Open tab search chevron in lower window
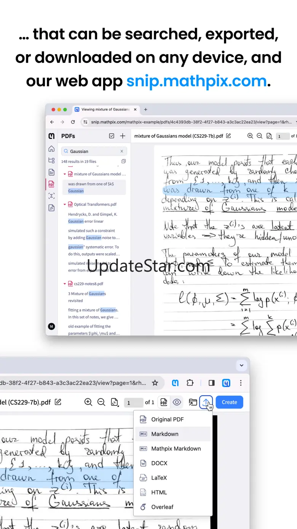Viewport: 297px width, 529px height. [241, 365]
